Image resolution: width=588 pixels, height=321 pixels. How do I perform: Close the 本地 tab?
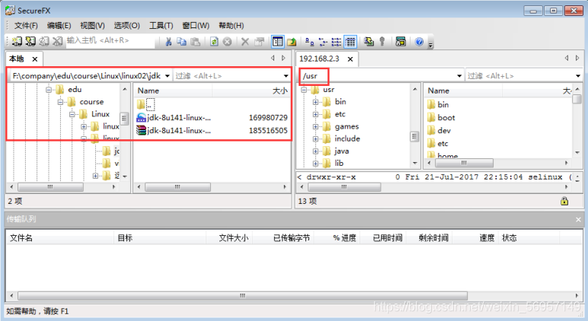tap(35, 59)
